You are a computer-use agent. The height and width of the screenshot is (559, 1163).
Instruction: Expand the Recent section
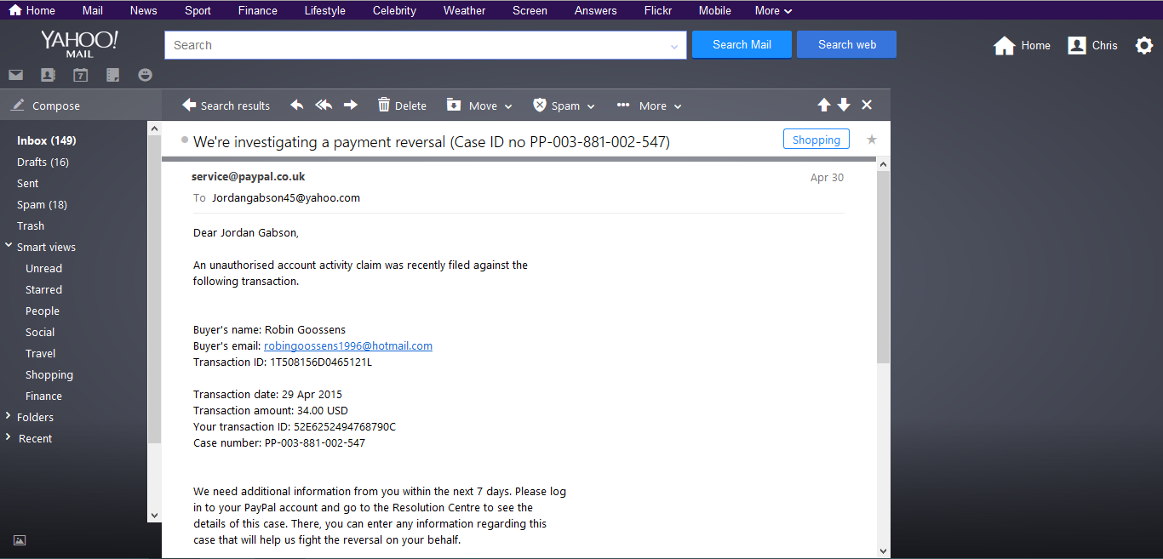tap(9, 437)
